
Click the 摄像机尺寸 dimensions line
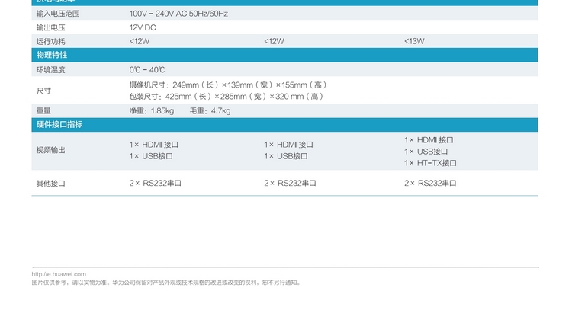pos(228,85)
